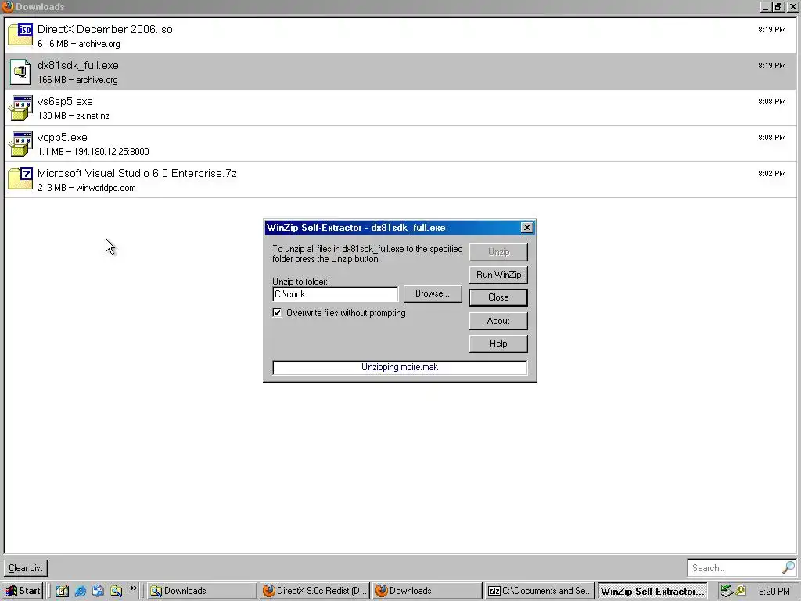801x601 pixels.
Task: Minimize the Downloads window
Action: [765, 6]
